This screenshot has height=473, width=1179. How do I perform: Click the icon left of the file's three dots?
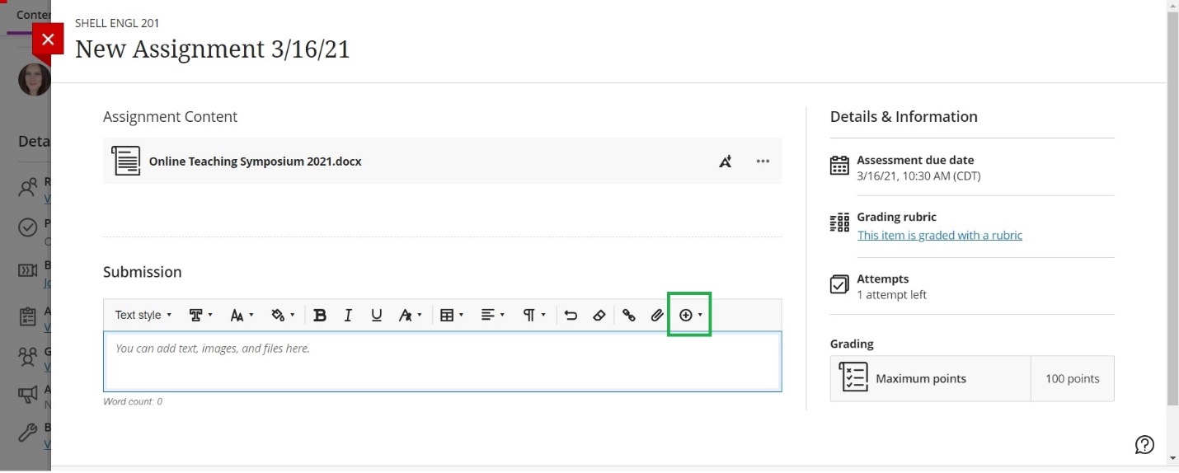(726, 162)
